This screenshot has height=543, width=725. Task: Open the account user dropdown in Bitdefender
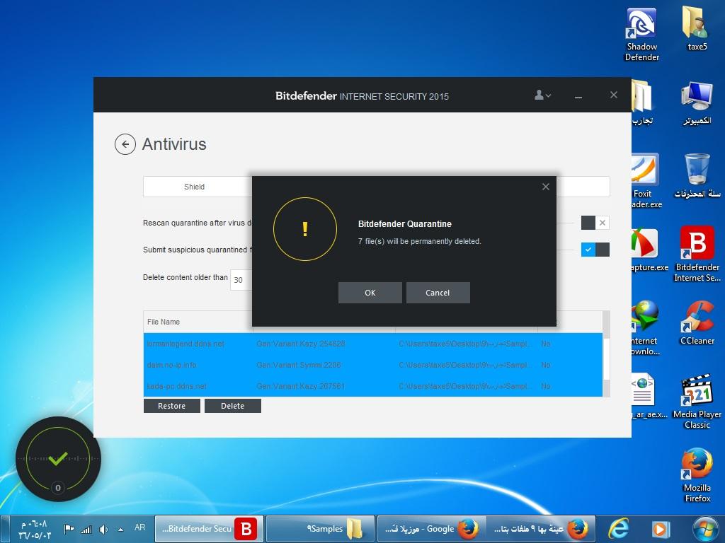542,95
